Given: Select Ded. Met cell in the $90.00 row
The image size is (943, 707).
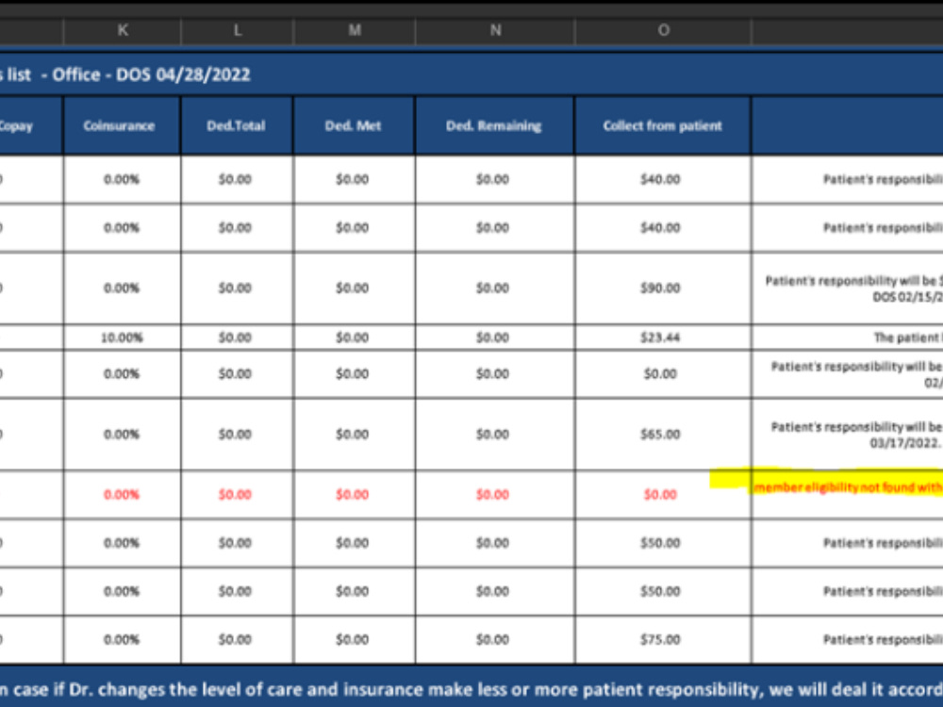Looking at the screenshot, I should (x=355, y=288).
